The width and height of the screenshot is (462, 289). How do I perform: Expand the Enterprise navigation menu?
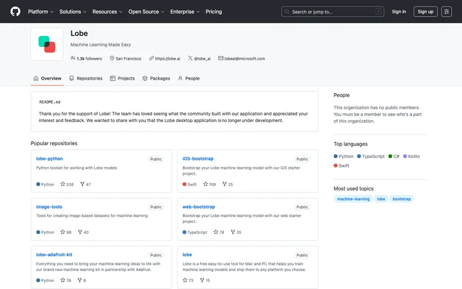tap(185, 12)
